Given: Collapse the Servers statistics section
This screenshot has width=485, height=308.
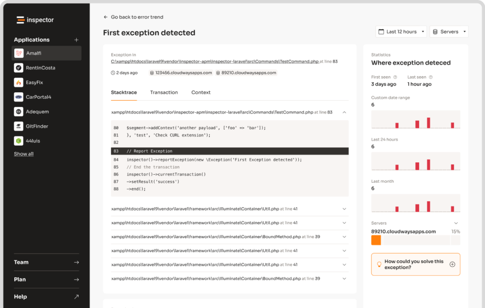Looking at the screenshot, I should pyautogui.click(x=456, y=223).
